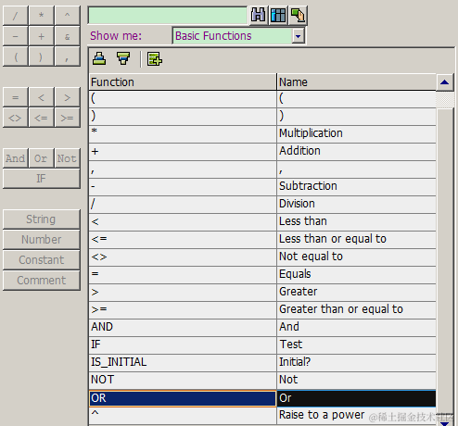Select the Not equal to row

pyautogui.click(x=262, y=257)
